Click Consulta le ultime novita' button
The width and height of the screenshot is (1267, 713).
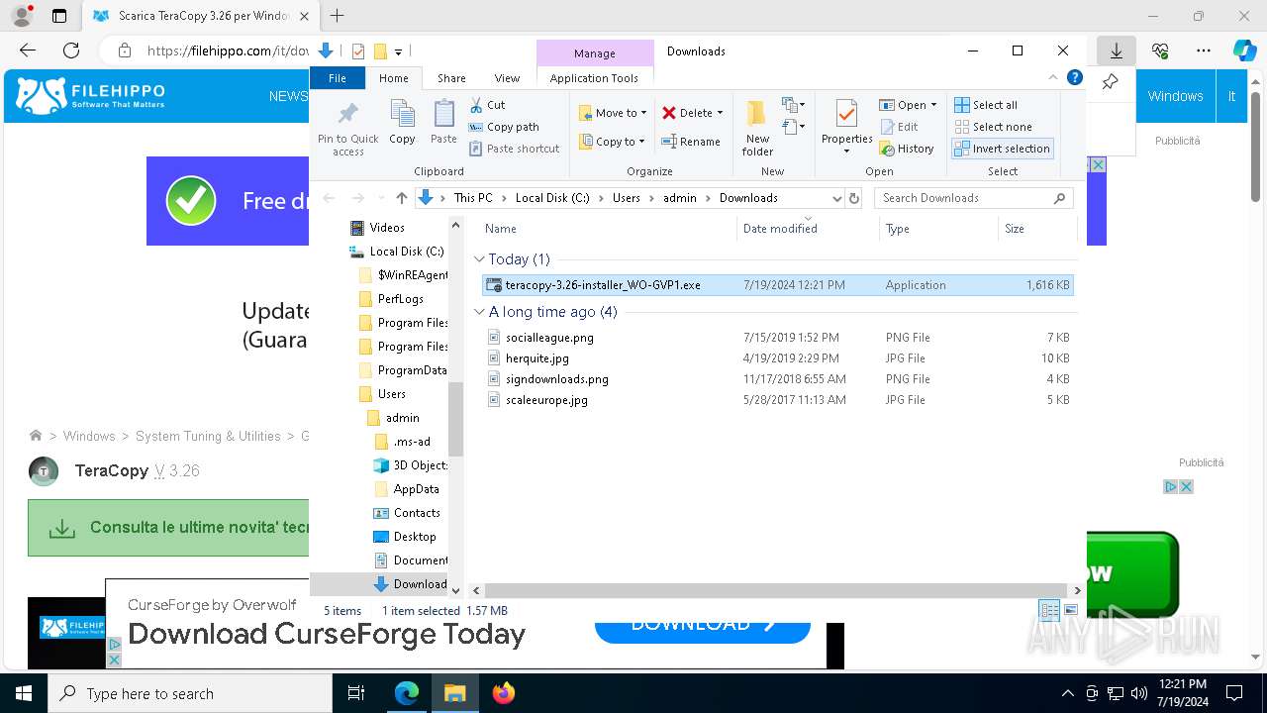pyautogui.click(x=168, y=527)
